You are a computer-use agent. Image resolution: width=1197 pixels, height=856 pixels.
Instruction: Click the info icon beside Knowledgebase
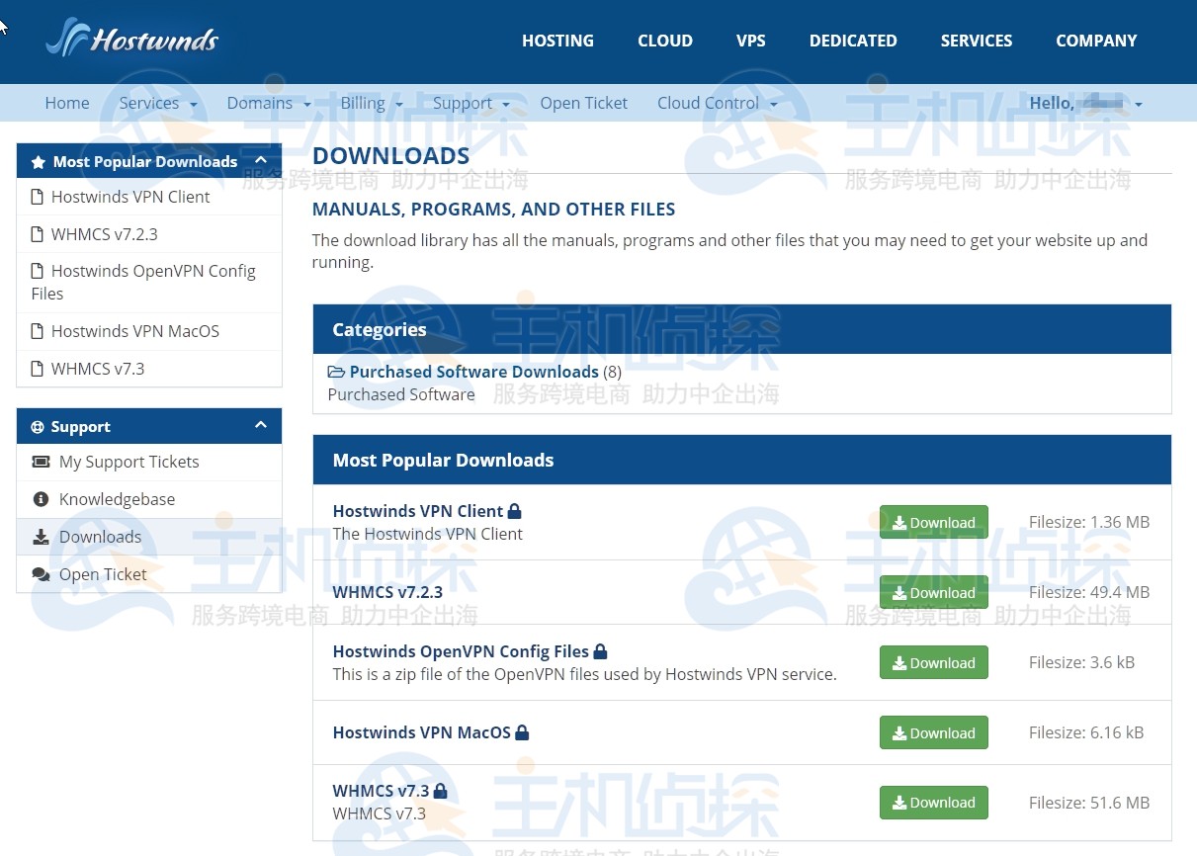click(x=41, y=499)
